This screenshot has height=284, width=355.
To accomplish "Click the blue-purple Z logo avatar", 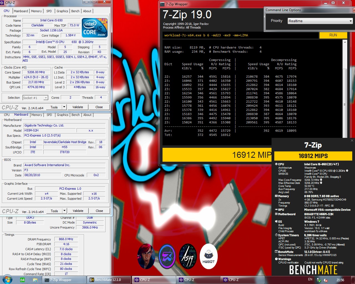I will (167, 257).
